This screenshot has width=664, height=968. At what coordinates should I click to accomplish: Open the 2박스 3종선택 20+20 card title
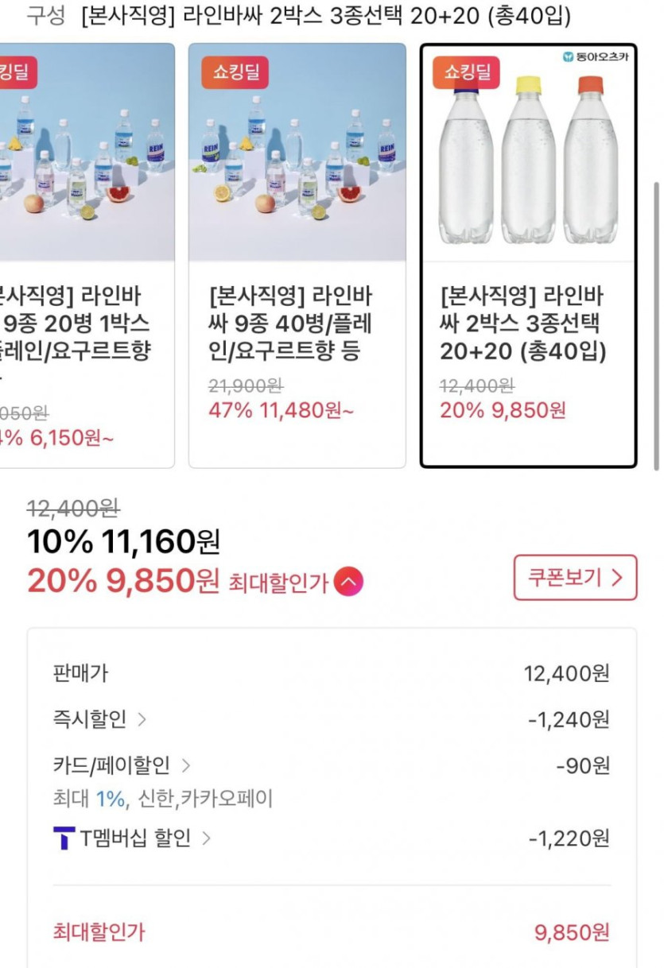tap(522, 324)
